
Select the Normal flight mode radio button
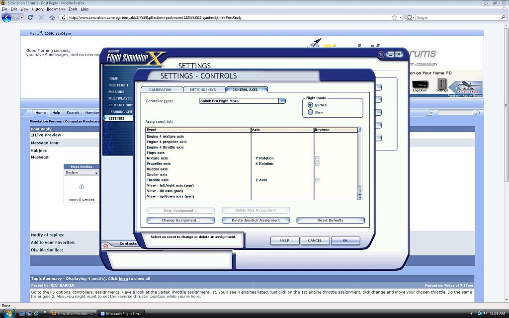[311, 105]
